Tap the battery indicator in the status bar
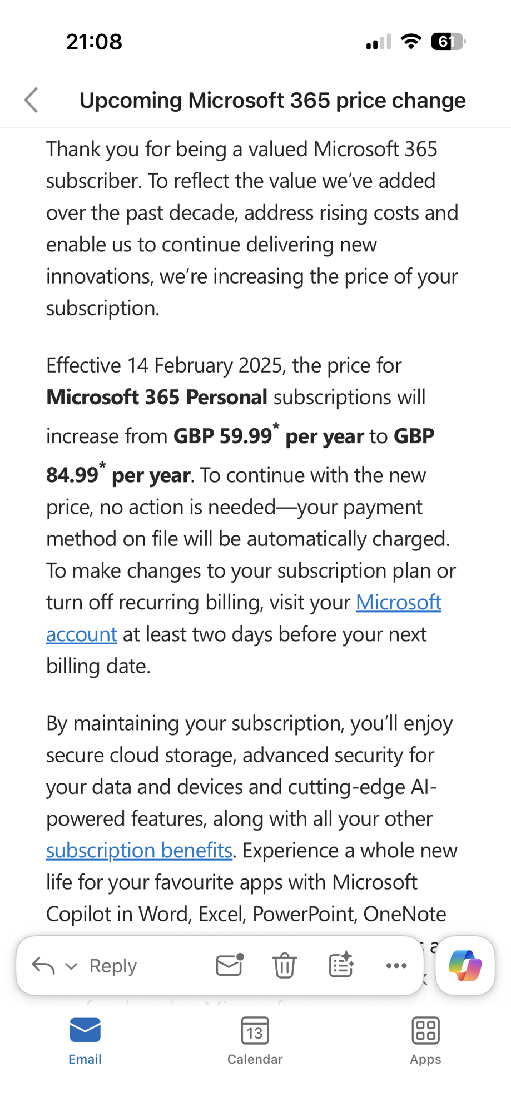The width and height of the screenshot is (511, 1112). [x=448, y=42]
